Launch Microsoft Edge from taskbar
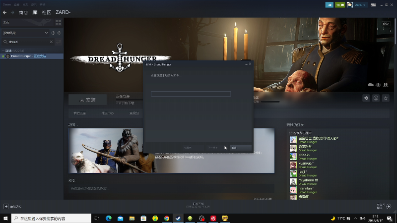The image size is (397, 223). tap(109, 218)
